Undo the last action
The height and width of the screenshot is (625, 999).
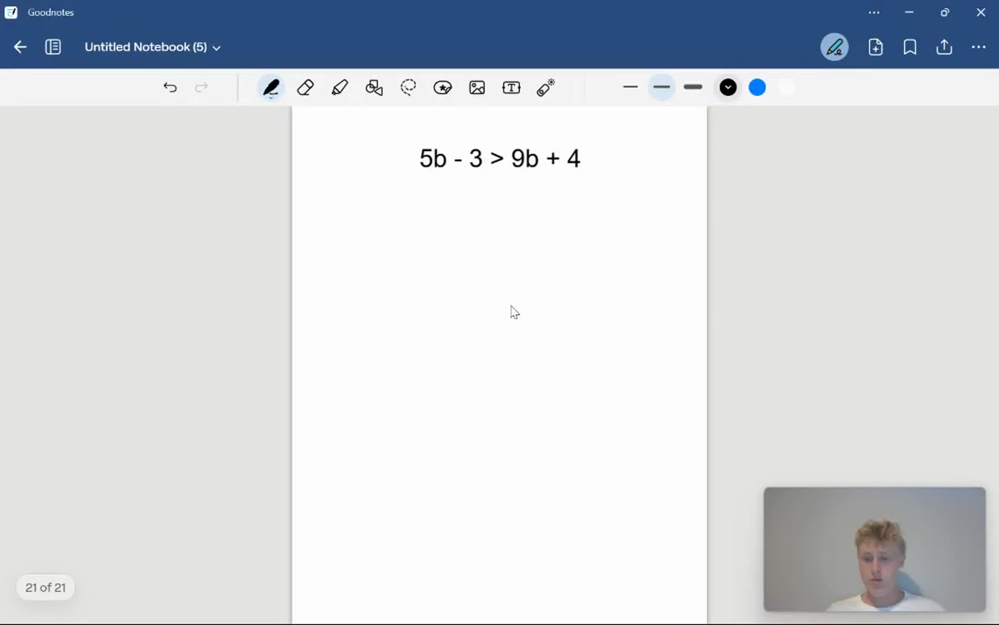coord(170,87)
